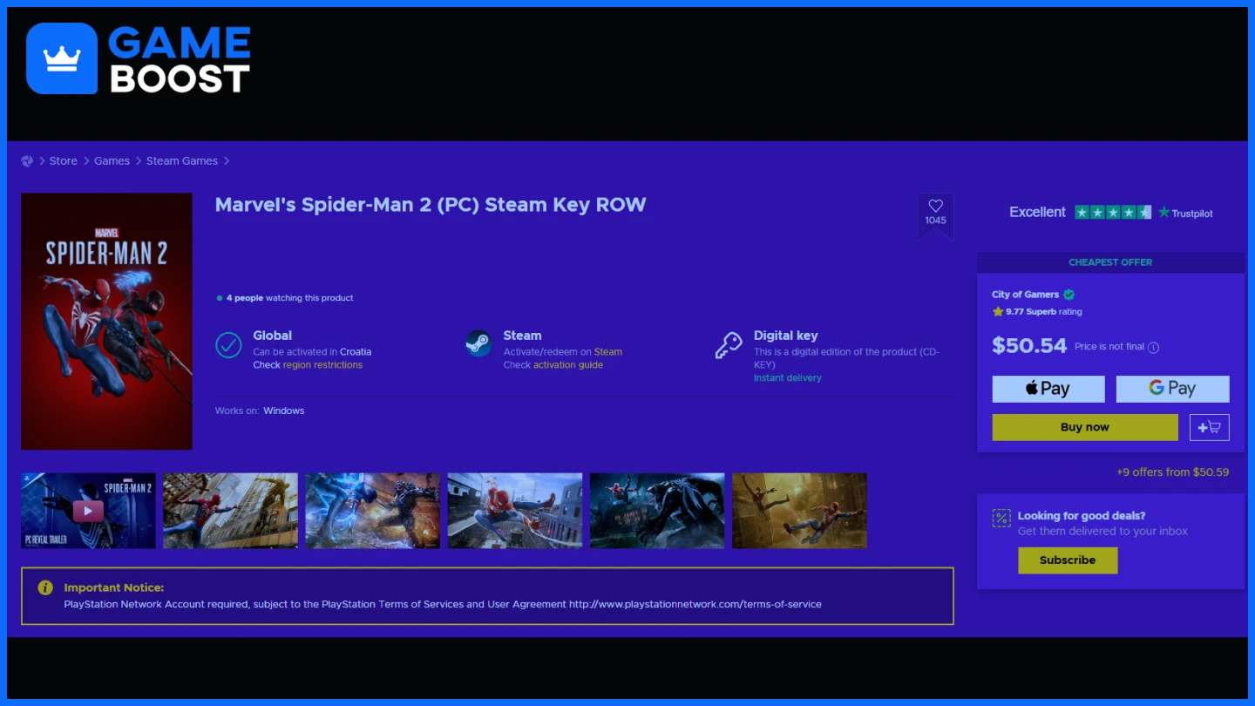The image size is (1255, 706).
Task: Play the PC reveal trailer thumbnail
Action: pos(88,511)
